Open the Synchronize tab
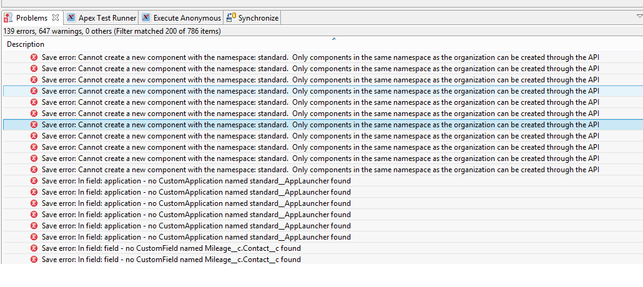 [258, 18]
